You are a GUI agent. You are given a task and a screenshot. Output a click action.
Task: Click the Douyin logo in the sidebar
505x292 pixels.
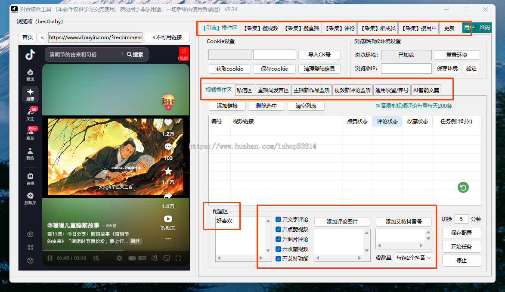tap(30, 54)
